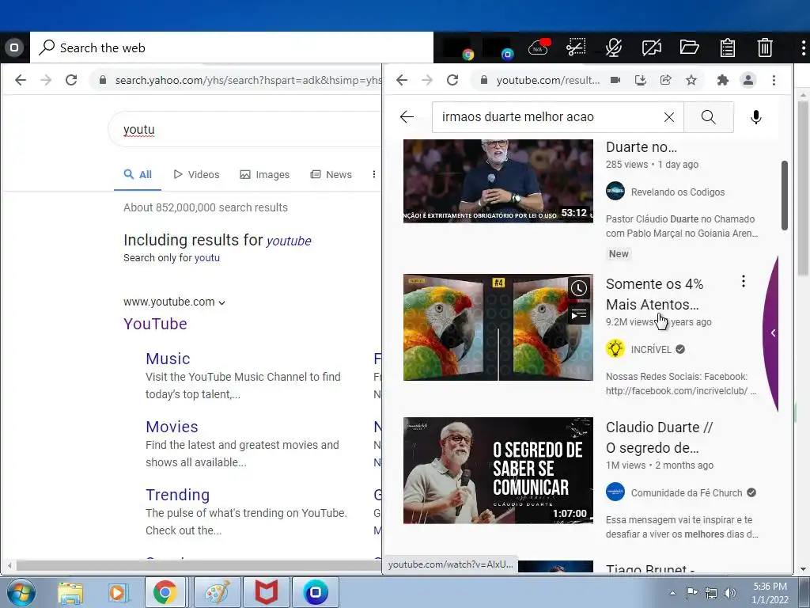Go back in the Yahoo browser window
This screenshot has height=608, width=810.
(21, 80)
